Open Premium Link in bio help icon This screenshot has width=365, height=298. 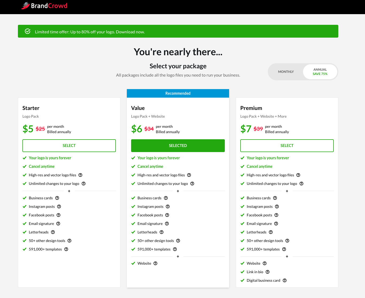268,272
